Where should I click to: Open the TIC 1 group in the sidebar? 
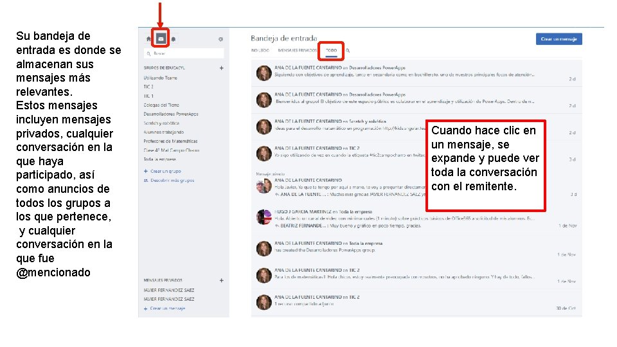click(x=148, y=96)
